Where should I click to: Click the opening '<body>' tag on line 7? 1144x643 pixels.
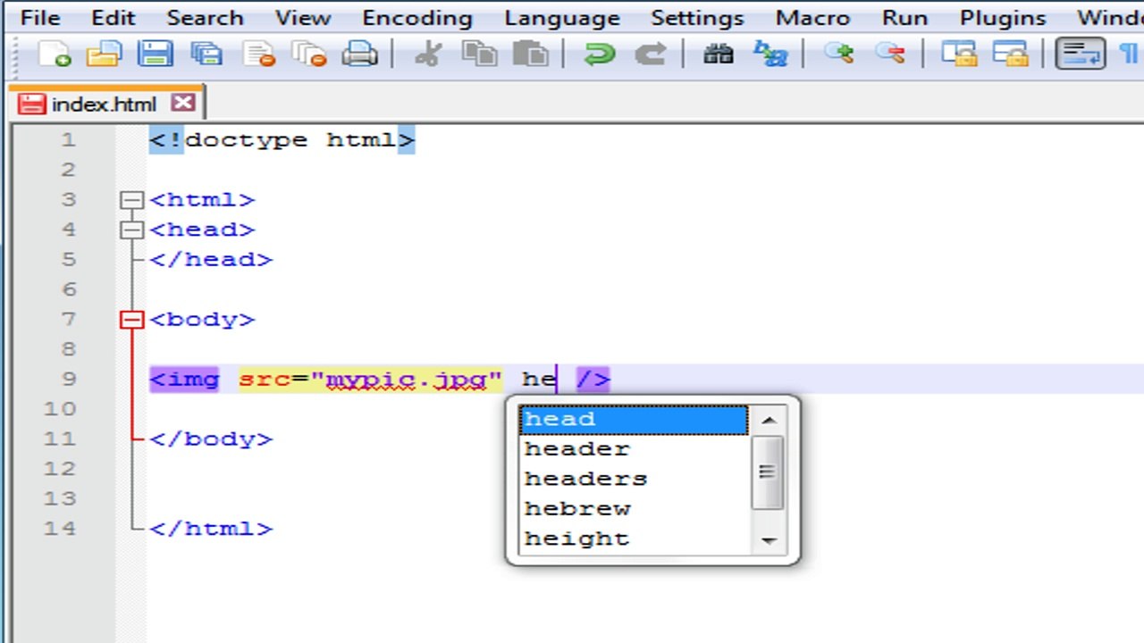[x=202, y=320]
